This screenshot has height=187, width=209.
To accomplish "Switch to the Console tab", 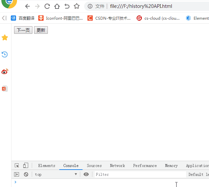I will coord(71,166).
